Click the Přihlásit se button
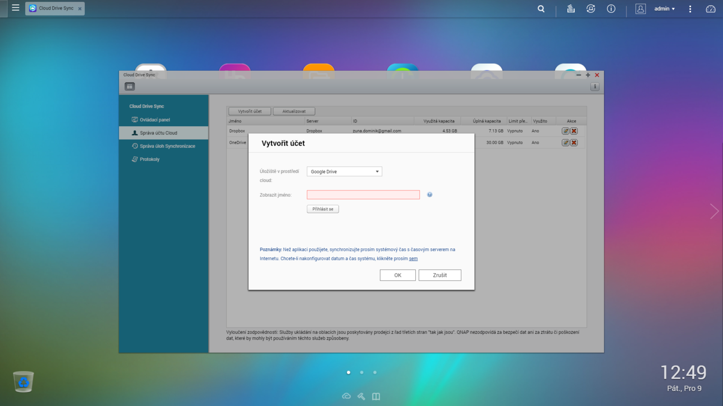Viewport: 723px width, 406px height. [x=322, y=209]
